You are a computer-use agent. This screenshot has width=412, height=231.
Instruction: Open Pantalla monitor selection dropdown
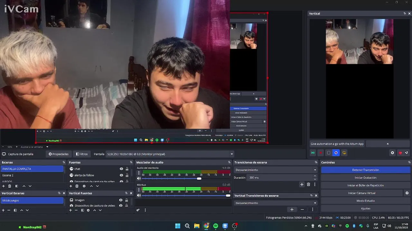pyautogui.click(x=170, y=154)
